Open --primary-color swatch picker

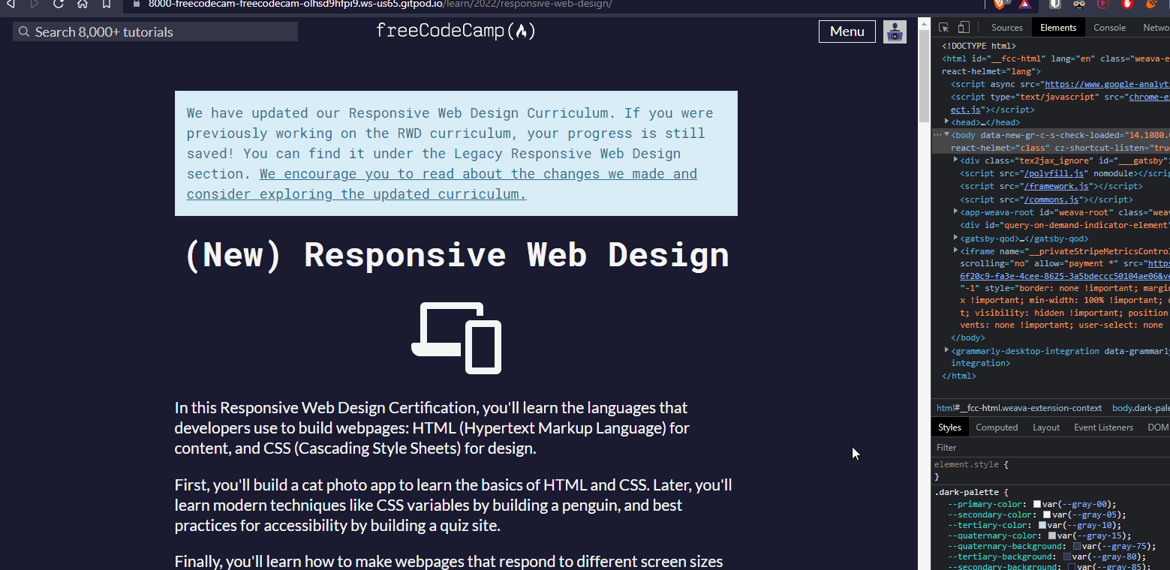[1037, 504]
